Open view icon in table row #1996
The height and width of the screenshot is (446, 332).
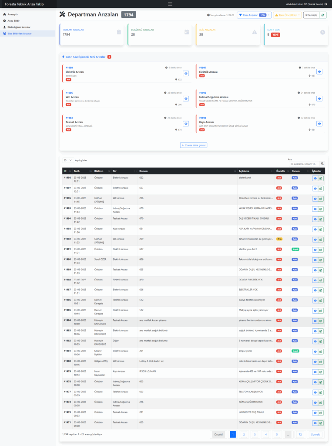(315, 199)
